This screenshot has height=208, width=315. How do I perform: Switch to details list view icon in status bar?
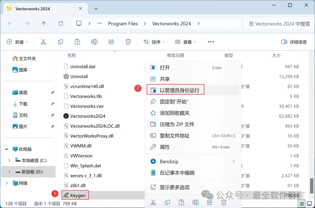click(302, 204)
